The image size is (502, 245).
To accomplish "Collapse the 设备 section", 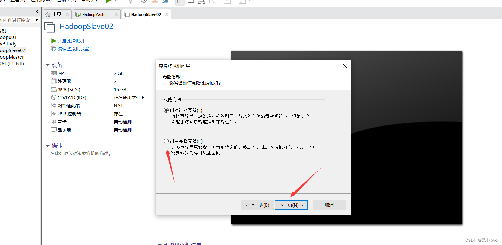I will (x=48, y=65).
